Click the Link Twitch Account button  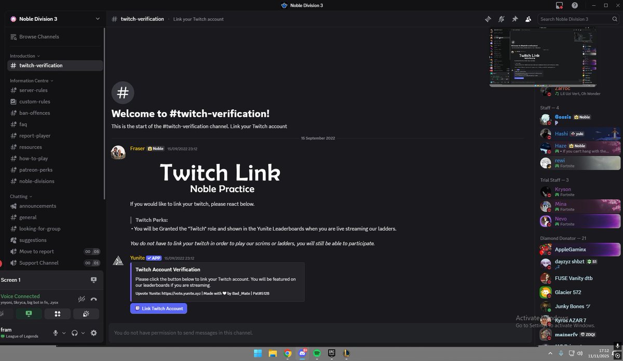[159, 308]
